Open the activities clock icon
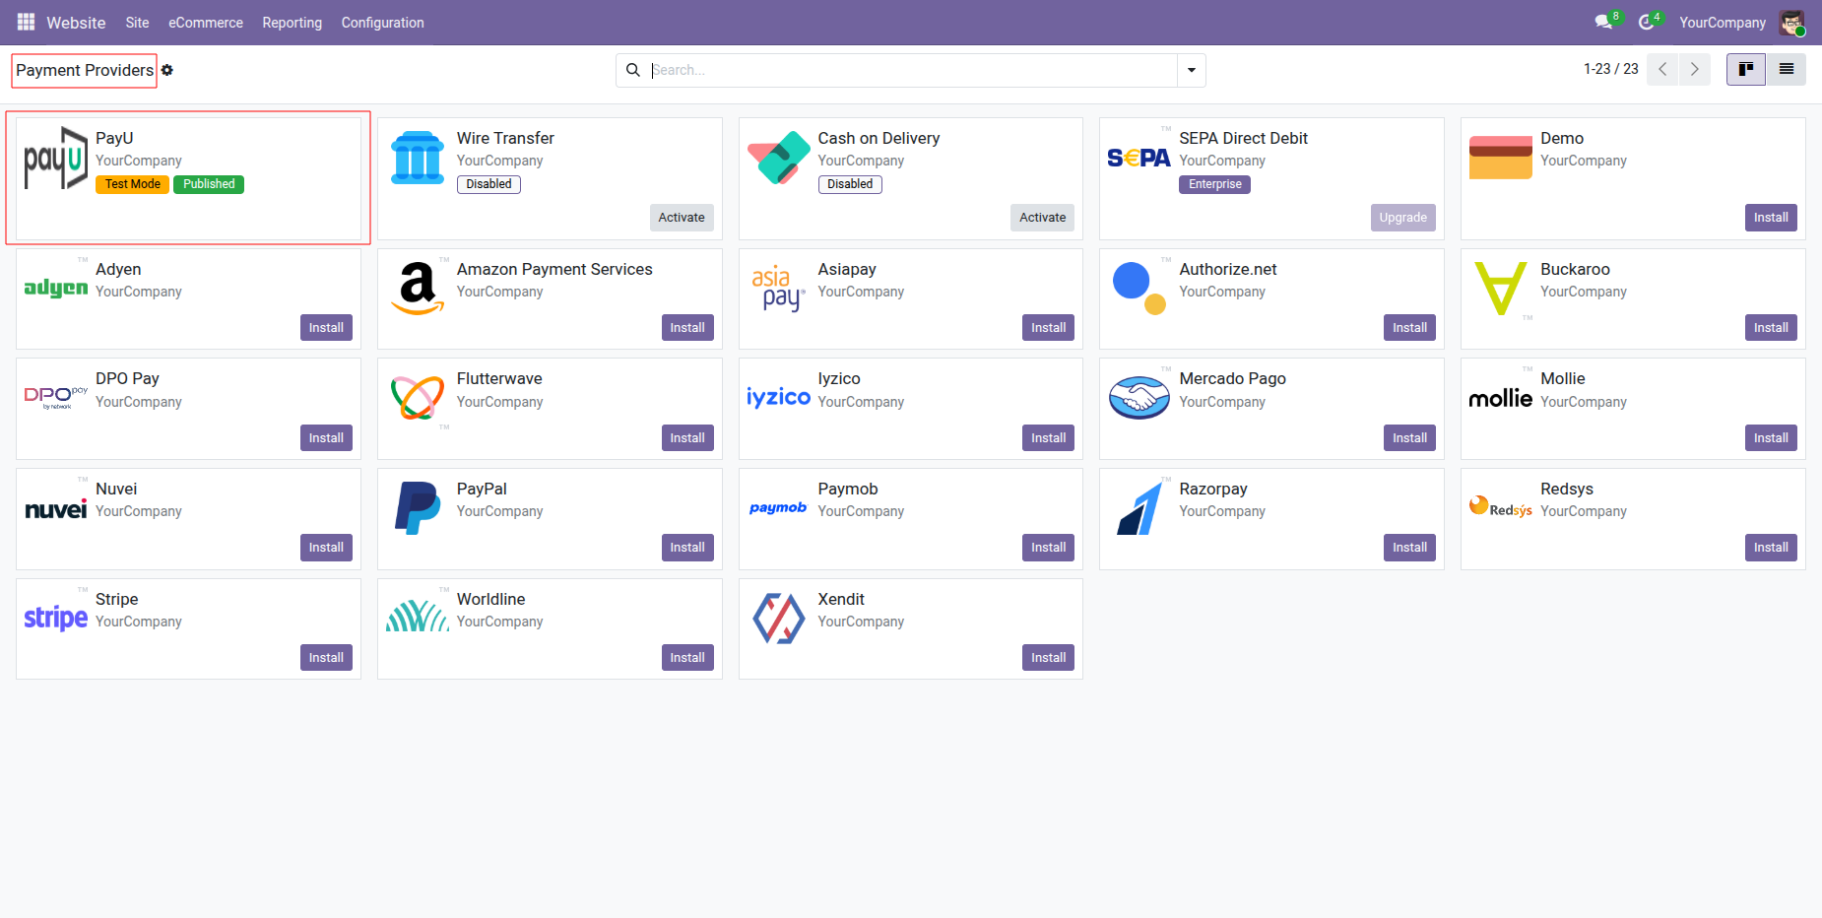The image size is (1822, 918). (1646, 22)
